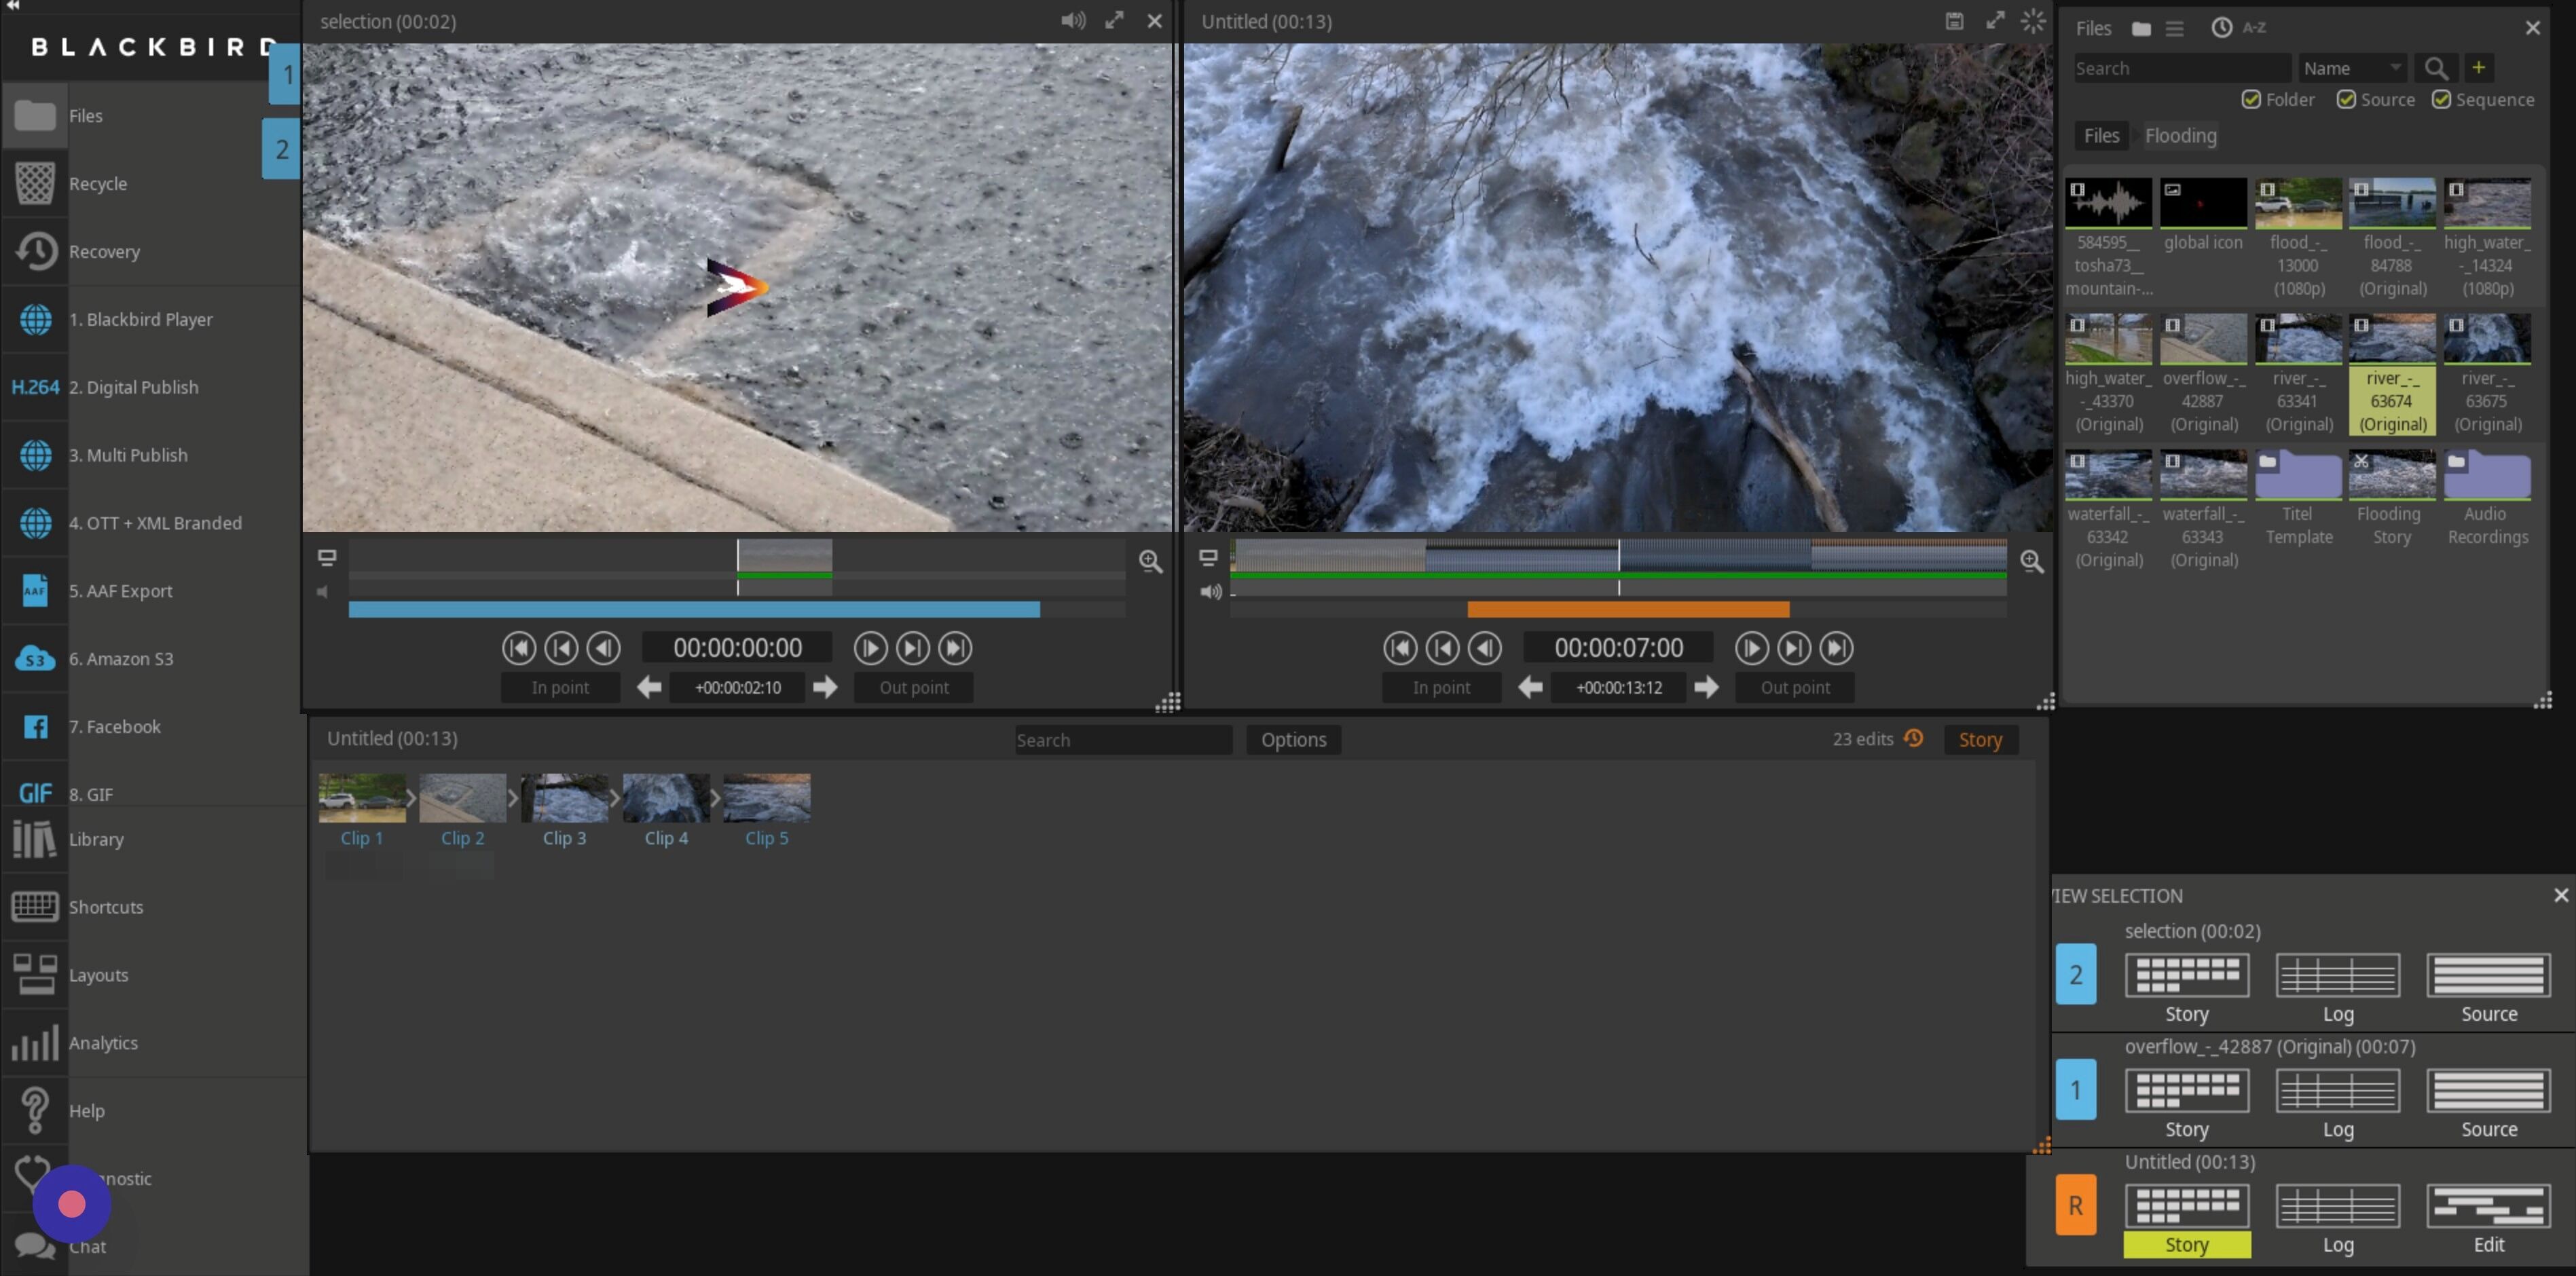Select Story view for Untitled (R)
Viewport: 2576px width, 1276px height.
[x=2187, y=1218]
